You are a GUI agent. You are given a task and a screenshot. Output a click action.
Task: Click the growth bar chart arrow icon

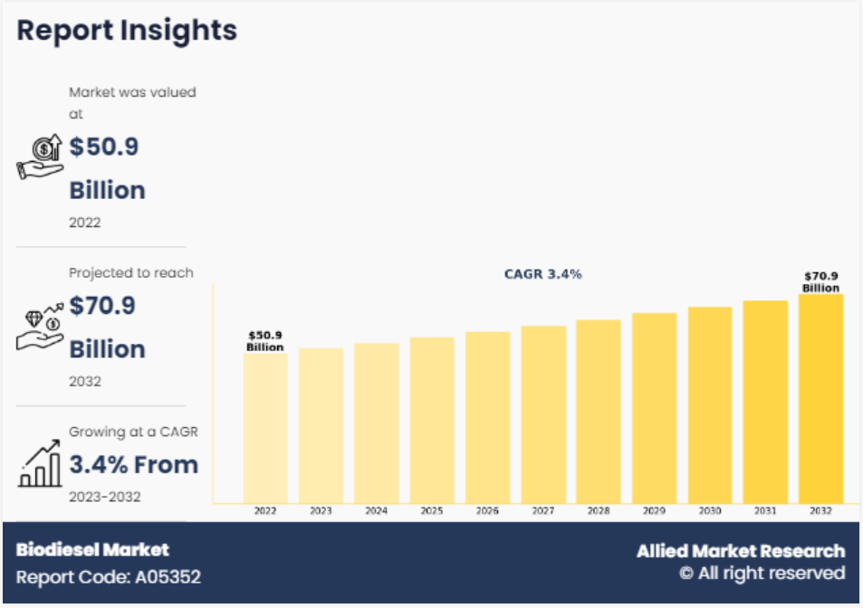pos(41,464)
